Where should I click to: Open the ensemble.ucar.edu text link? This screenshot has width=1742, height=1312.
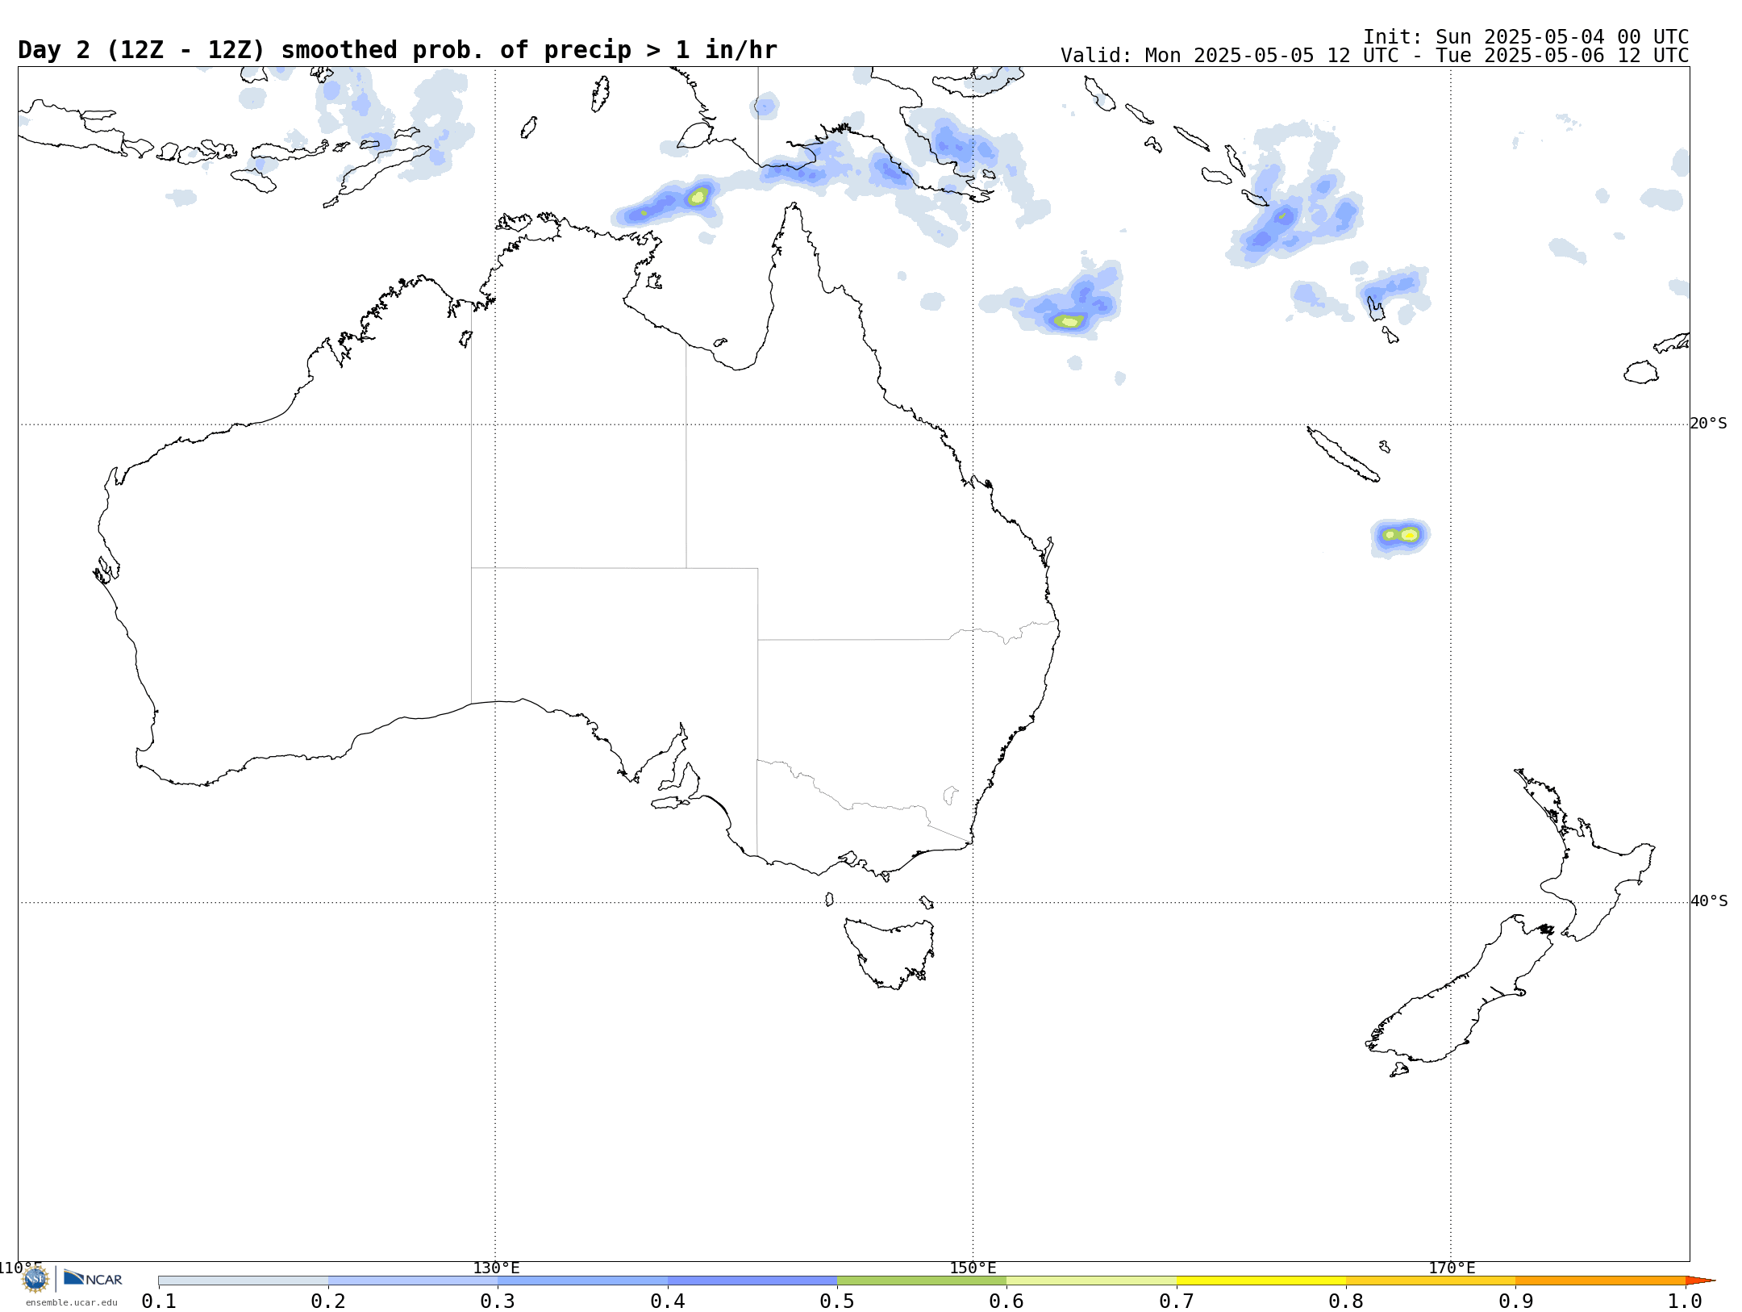pyautogui.click(x=71, y=1302)
